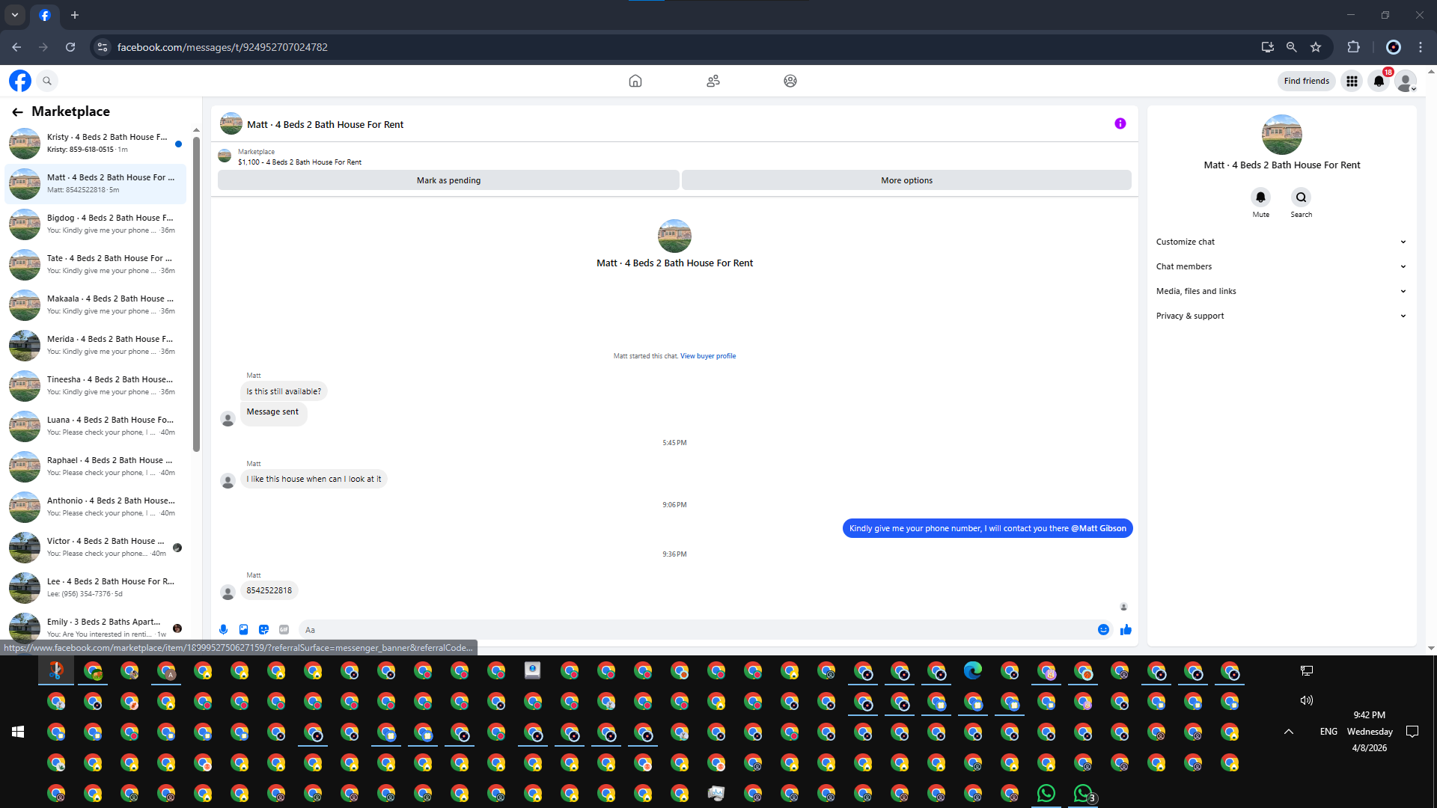
Task: Expand the Privacy & support section
Action: 1281,316
